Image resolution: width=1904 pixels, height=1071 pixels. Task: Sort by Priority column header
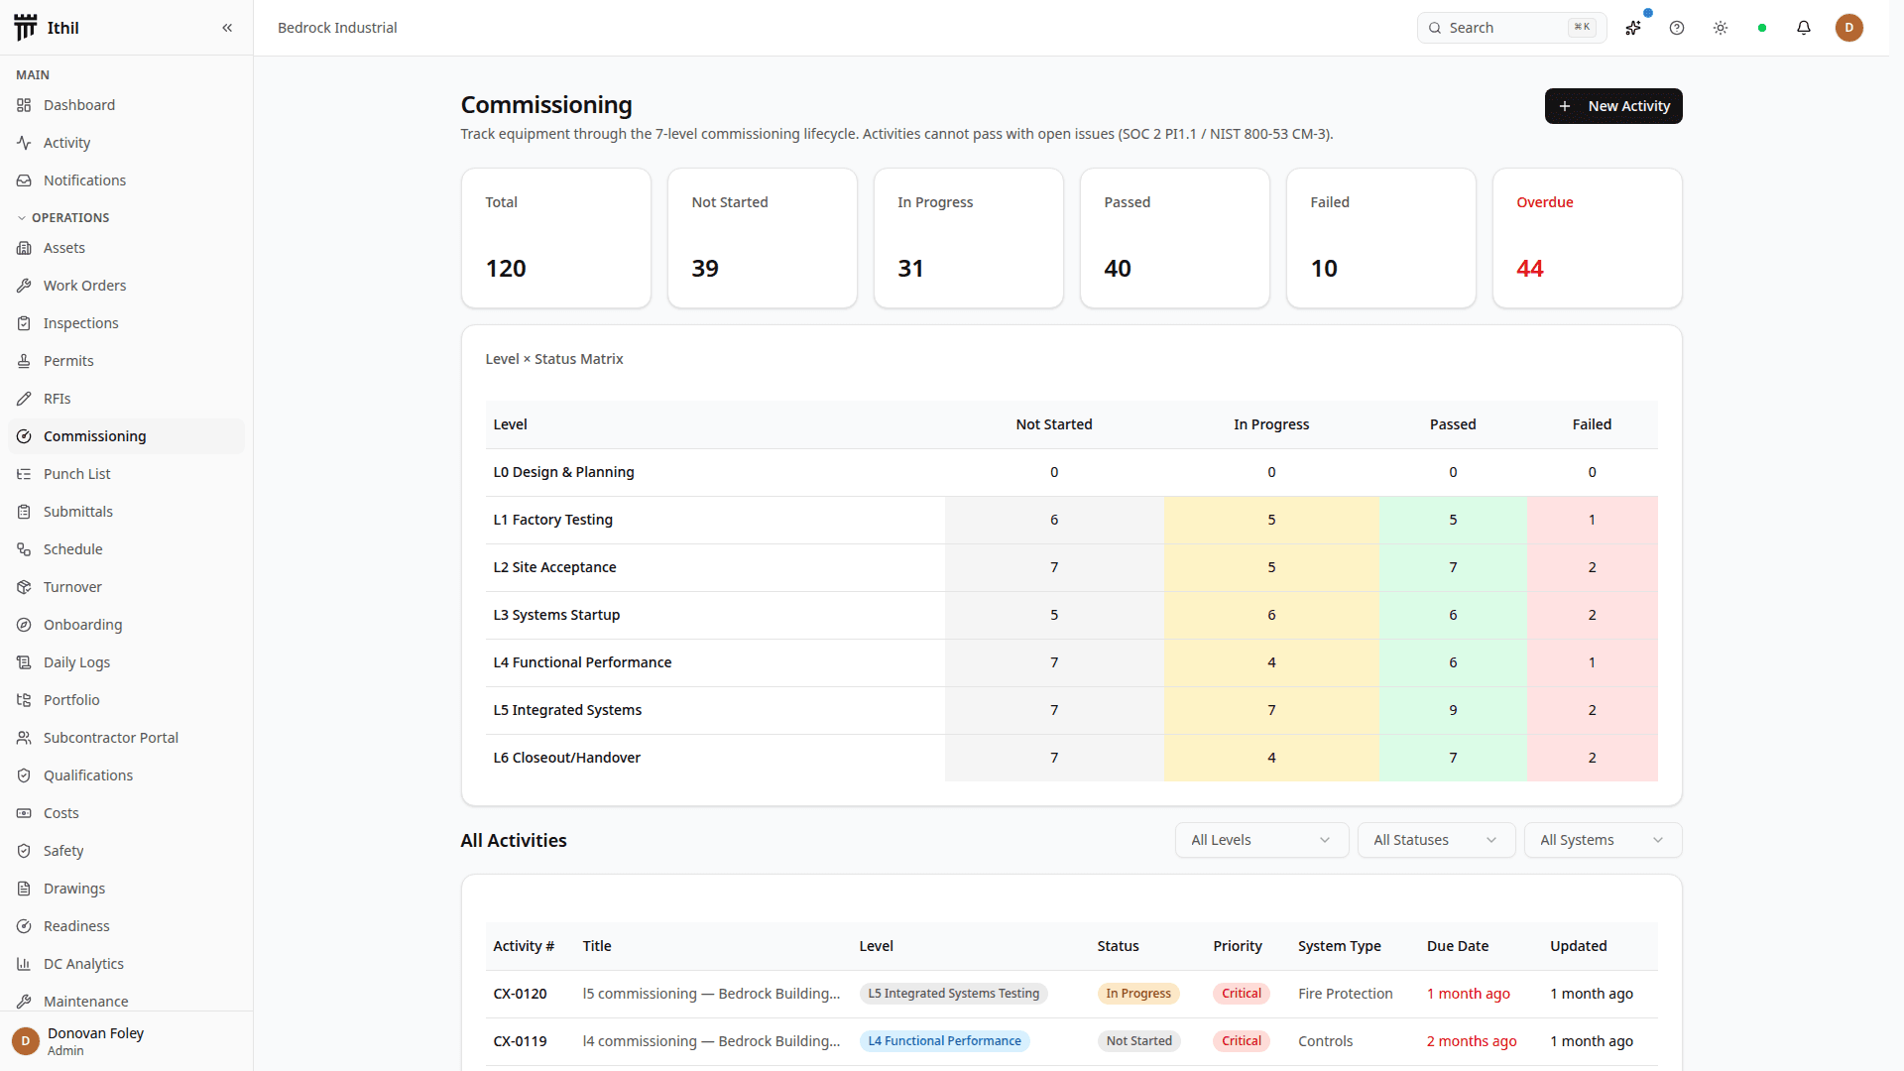[1237, 946]
